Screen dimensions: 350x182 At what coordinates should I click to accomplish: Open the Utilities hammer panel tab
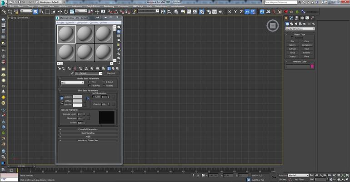313,18
